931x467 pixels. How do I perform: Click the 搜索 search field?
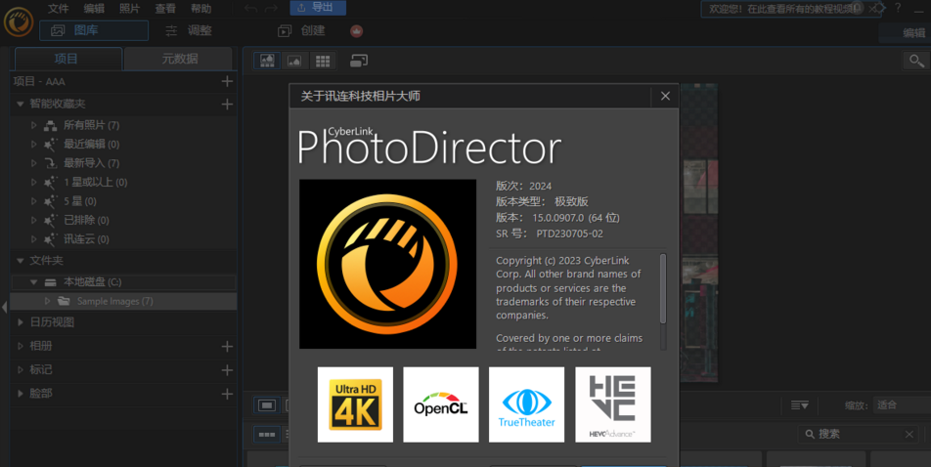[858, 435]
